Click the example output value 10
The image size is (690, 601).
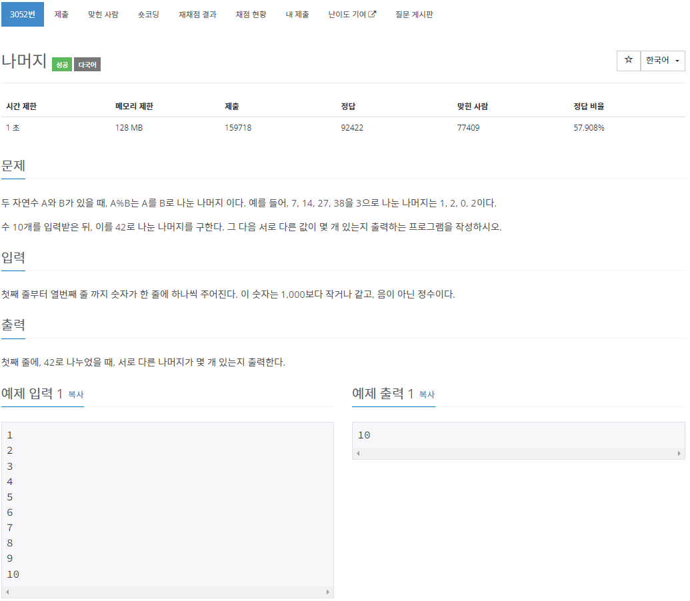[x=364, y=435]
